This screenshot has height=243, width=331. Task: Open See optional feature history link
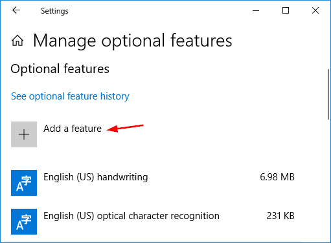click(70, 96)
